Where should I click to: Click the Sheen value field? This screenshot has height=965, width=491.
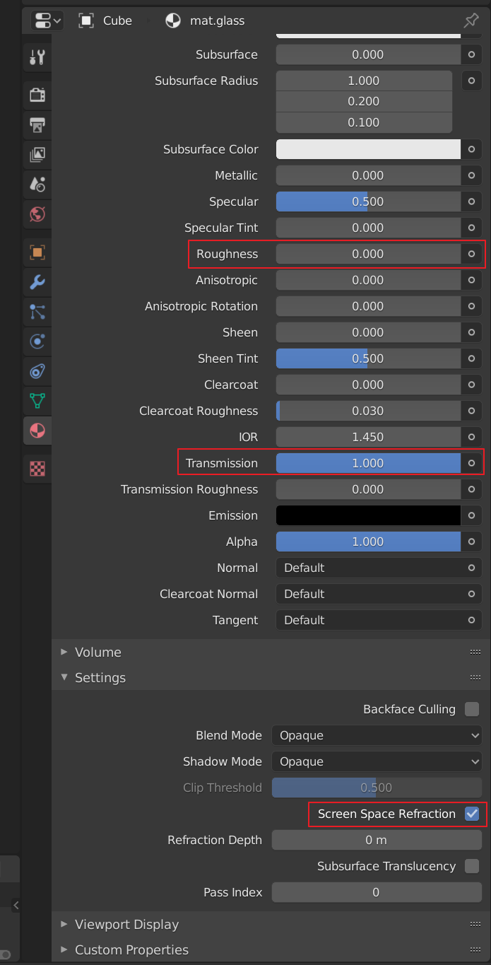pyautogui.click(x=368, y=332)
